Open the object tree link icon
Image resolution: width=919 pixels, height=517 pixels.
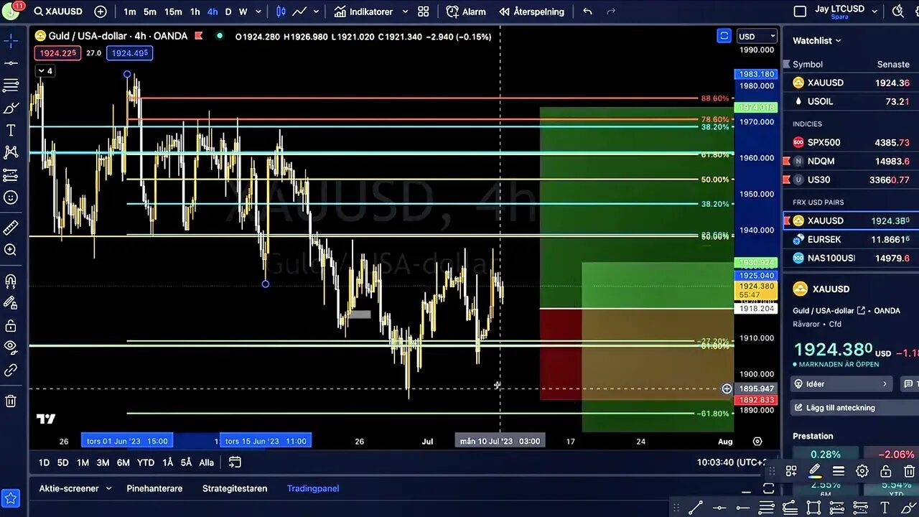pos(11,371)
